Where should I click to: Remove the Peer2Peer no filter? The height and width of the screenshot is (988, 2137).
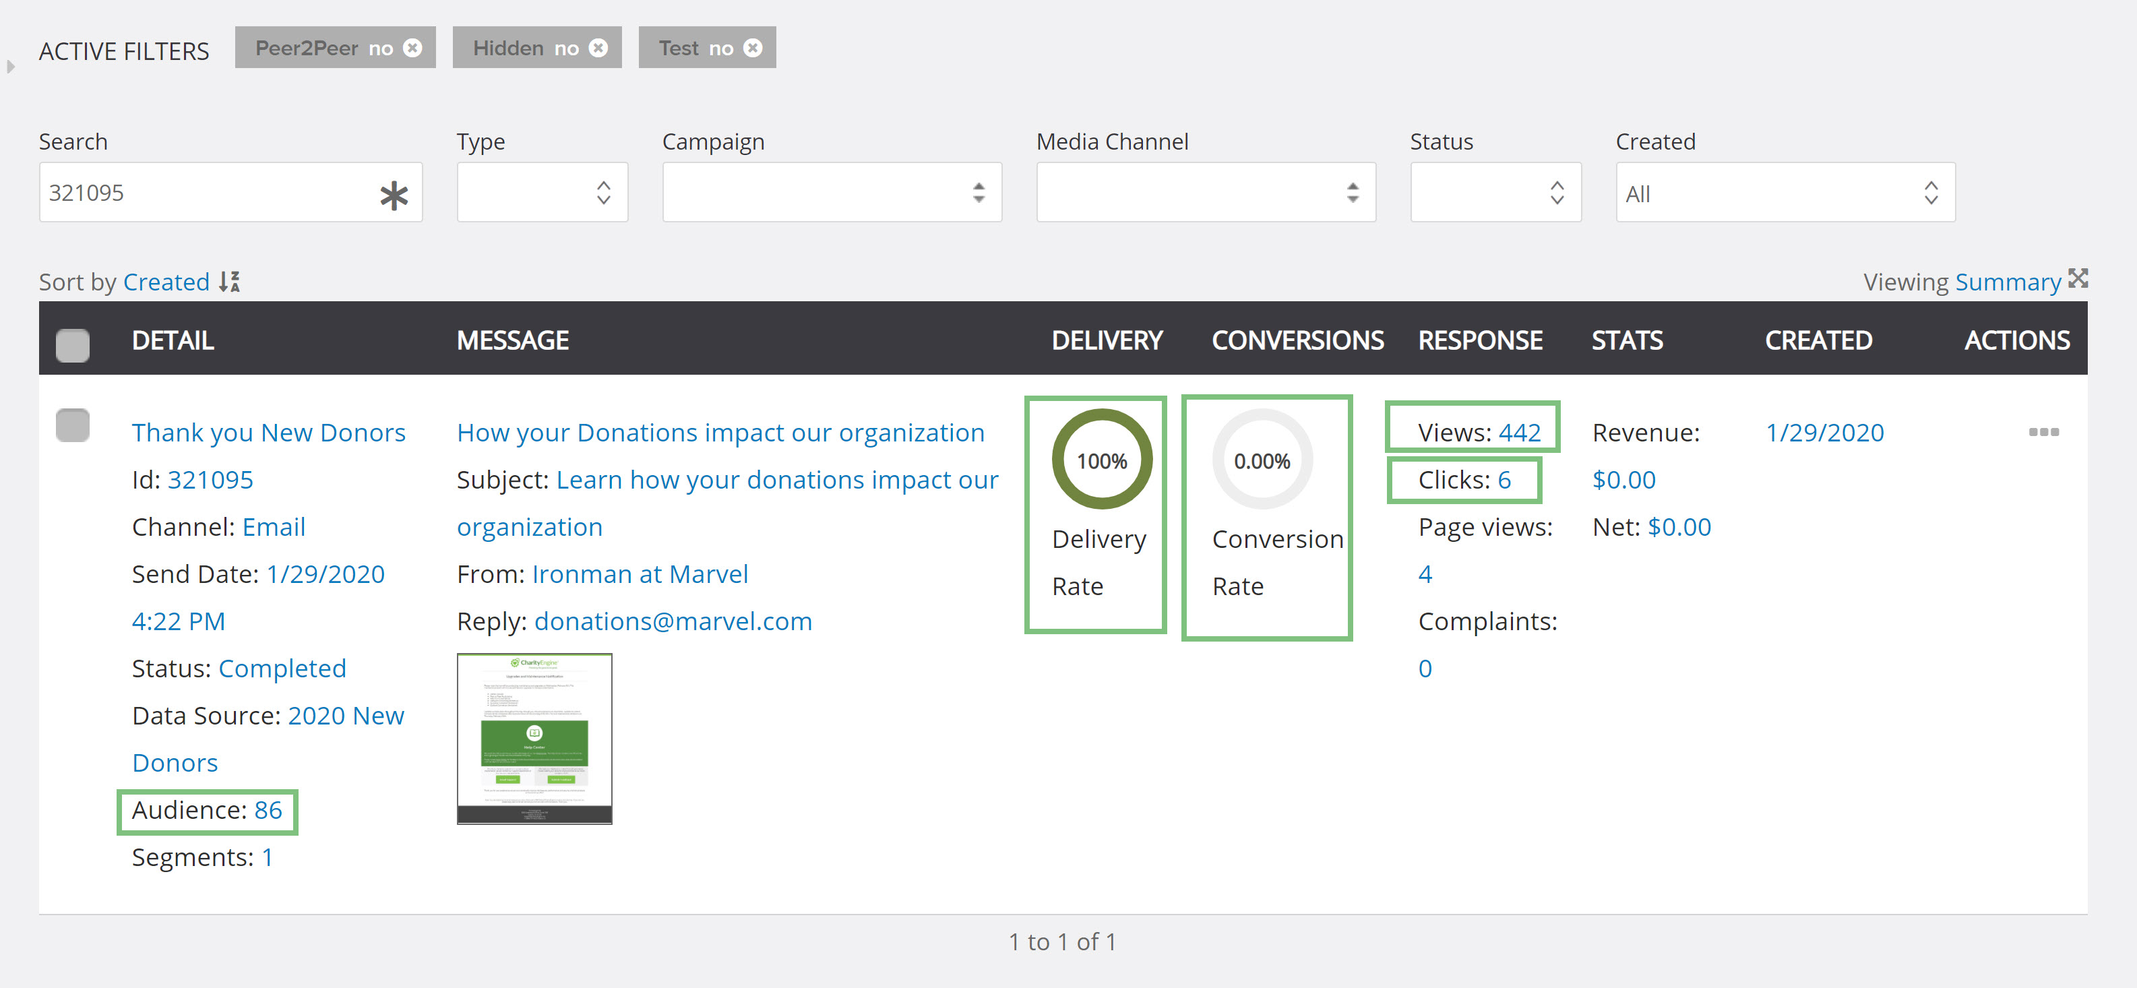[x=412, y=48]
